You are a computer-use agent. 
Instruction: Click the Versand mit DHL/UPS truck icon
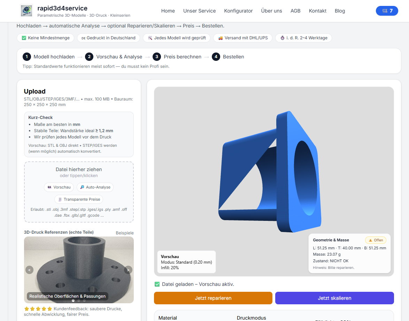[220, 38]
